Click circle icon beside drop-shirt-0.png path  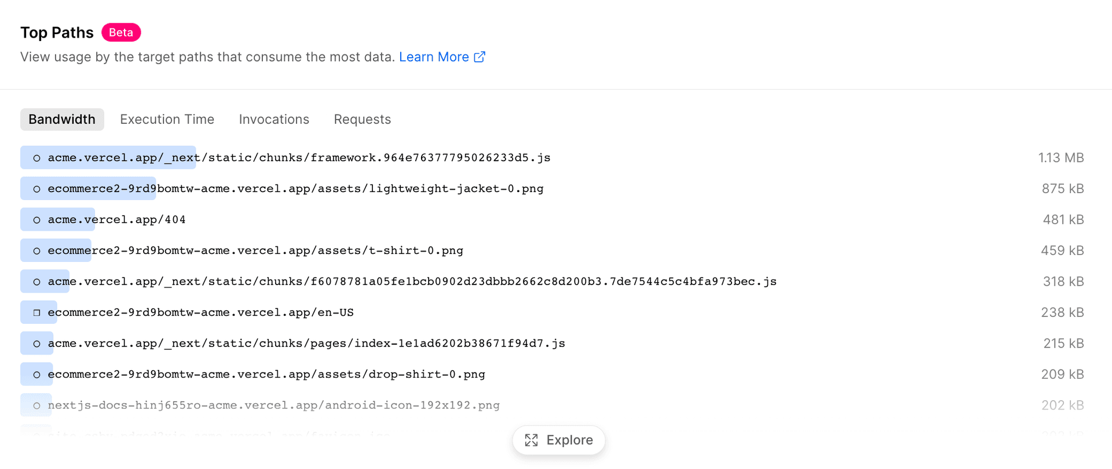click(36, 375)
